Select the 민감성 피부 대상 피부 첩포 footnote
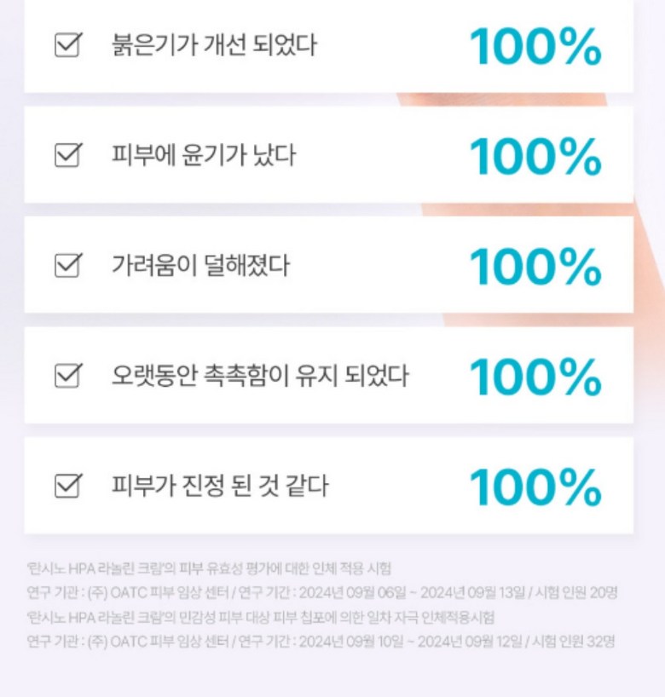665x697 pixels. (260, 617)
